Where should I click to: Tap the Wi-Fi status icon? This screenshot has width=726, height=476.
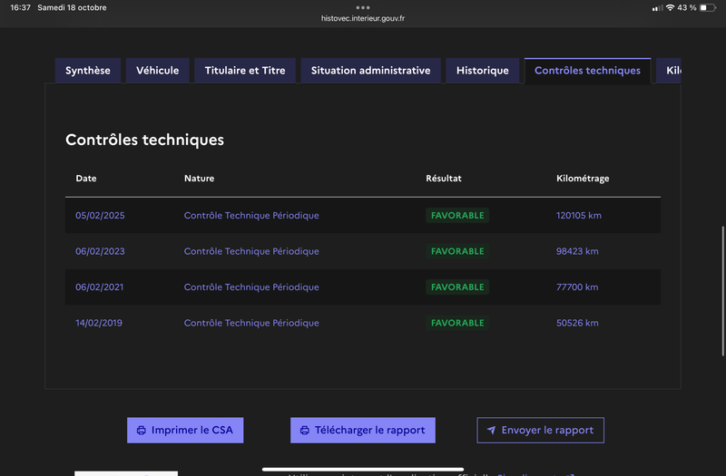pos(670,7)
